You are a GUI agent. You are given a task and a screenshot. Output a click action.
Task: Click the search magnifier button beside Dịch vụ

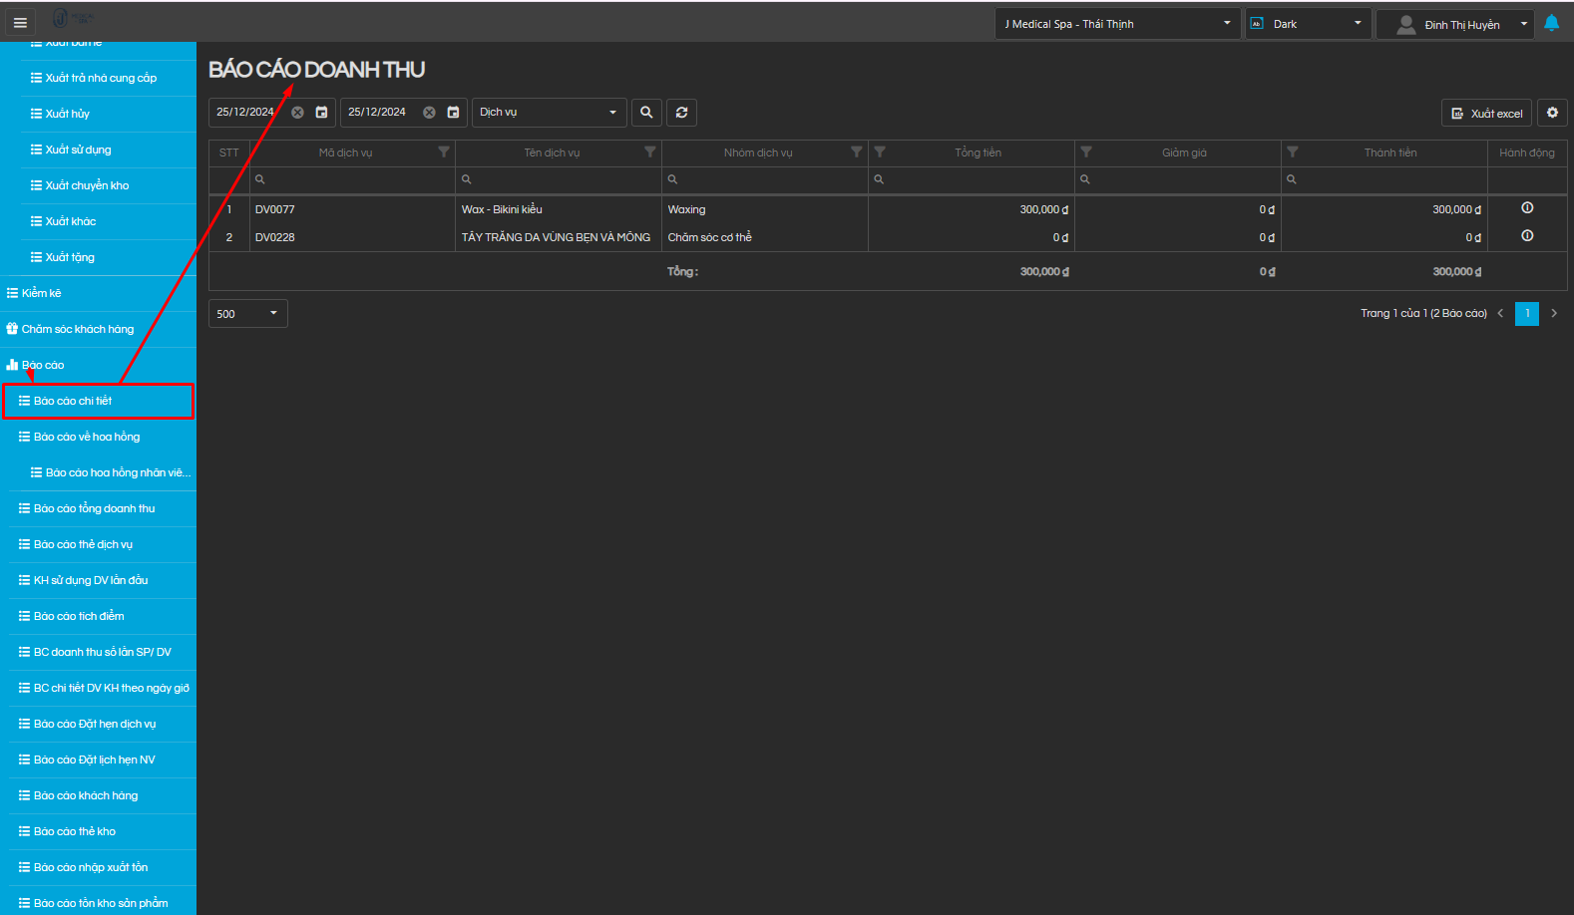(646, 113)
